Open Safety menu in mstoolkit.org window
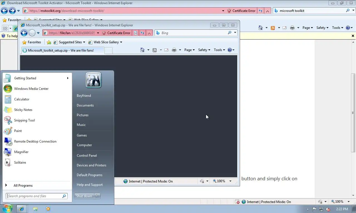This screenshot has width=356, height=213. point(322,28)
